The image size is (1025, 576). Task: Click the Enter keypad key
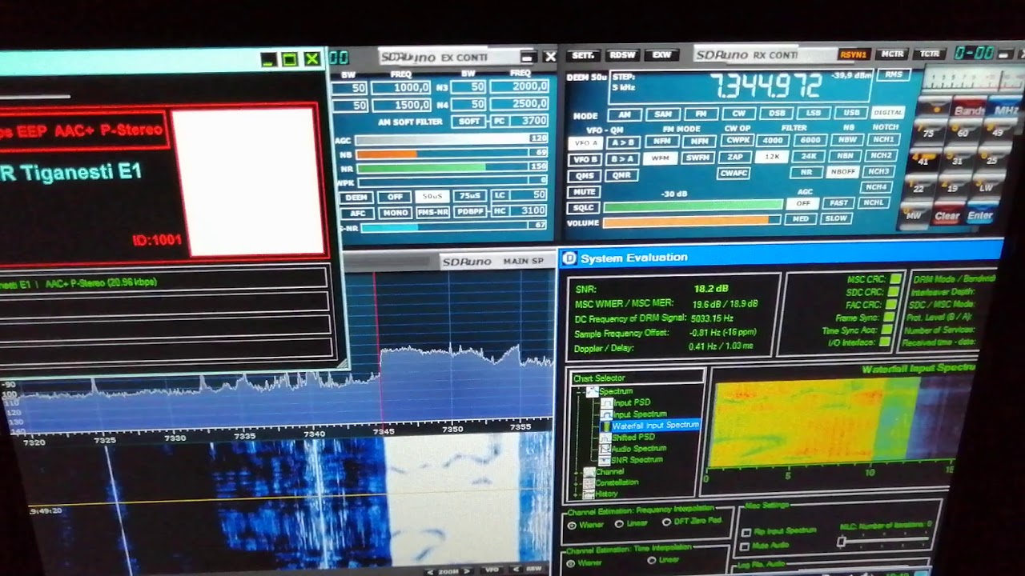point(979,215)
